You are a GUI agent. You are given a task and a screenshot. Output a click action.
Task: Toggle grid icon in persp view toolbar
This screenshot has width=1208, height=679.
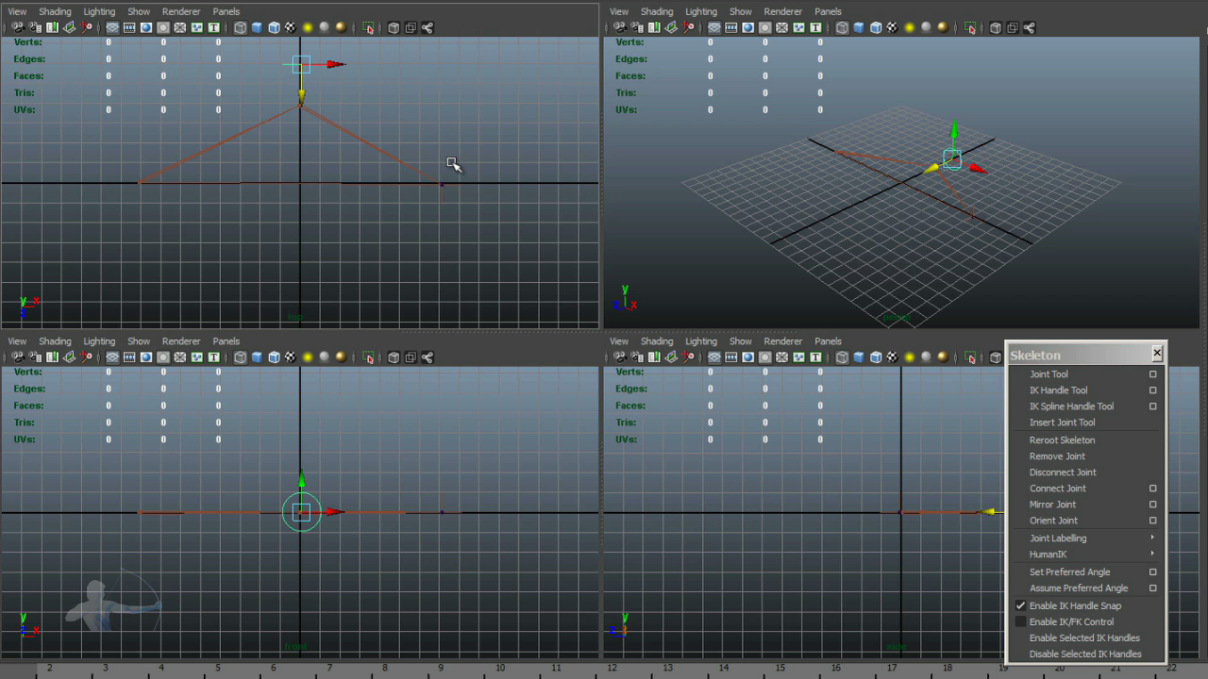(714, 27)
